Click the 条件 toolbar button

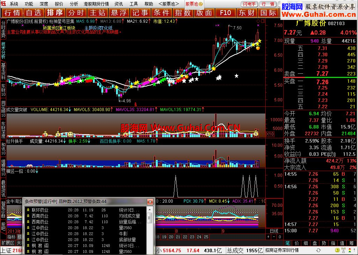tap(162, 13)
